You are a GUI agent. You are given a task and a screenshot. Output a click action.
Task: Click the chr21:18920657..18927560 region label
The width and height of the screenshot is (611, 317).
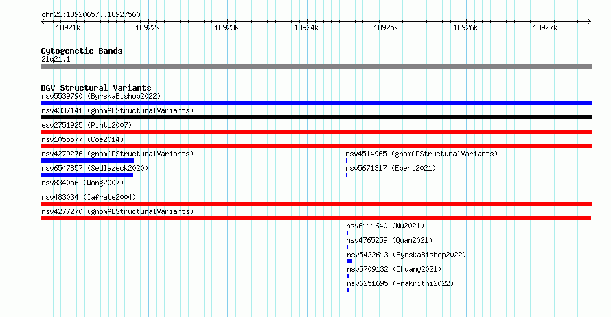click(x=91, y=15)
